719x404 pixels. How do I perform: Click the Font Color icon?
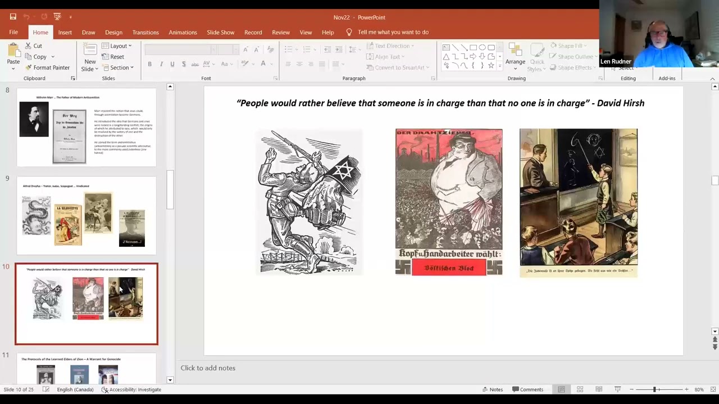click(x=263, y=64)
